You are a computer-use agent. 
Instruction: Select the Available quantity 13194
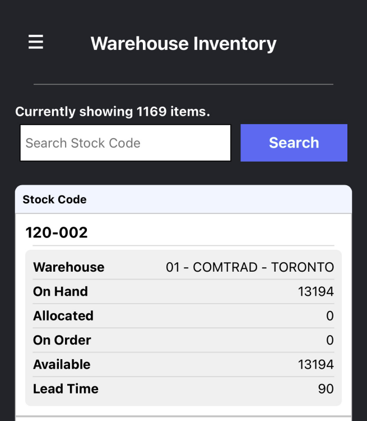pos(315,364)
